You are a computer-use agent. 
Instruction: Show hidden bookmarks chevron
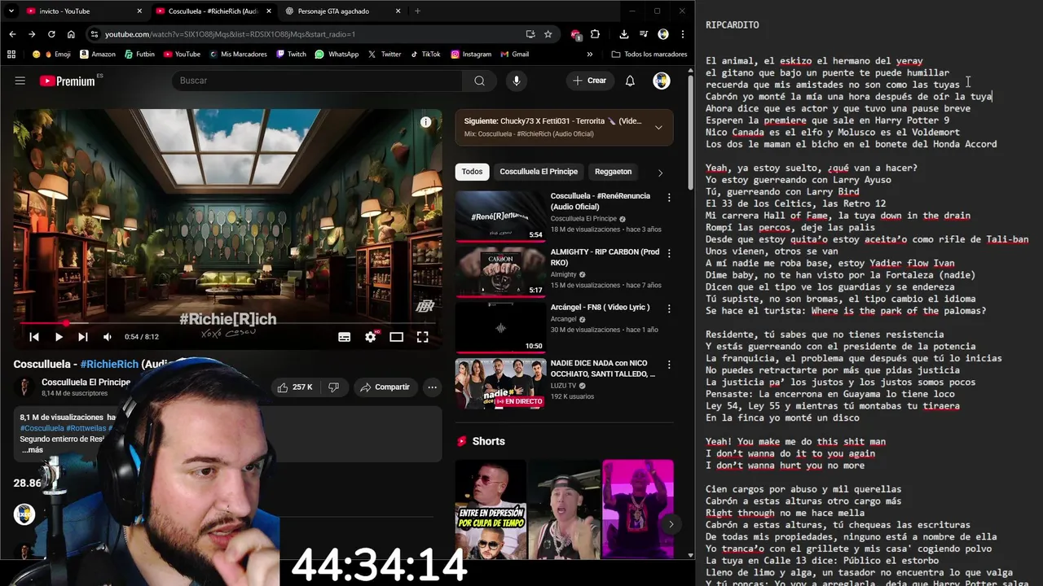click(x=590, y=55)
